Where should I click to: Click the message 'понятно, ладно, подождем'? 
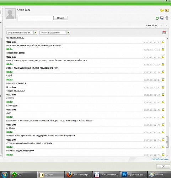(x=20, y=151)
